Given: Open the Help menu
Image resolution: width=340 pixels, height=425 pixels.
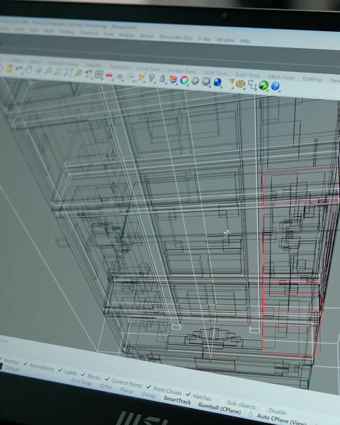Looking at the screenshot, I should 245,41.
